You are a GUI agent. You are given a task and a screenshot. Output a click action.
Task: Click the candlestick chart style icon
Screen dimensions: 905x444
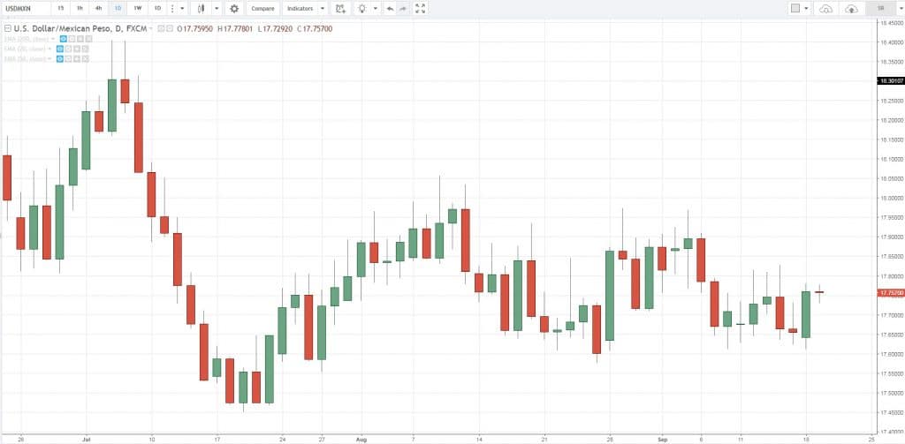point(202,8)
